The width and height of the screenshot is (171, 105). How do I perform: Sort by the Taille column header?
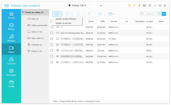click(102, 21)
